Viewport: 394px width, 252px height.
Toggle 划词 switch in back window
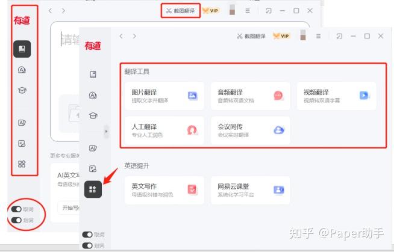[x=17, y=220]
